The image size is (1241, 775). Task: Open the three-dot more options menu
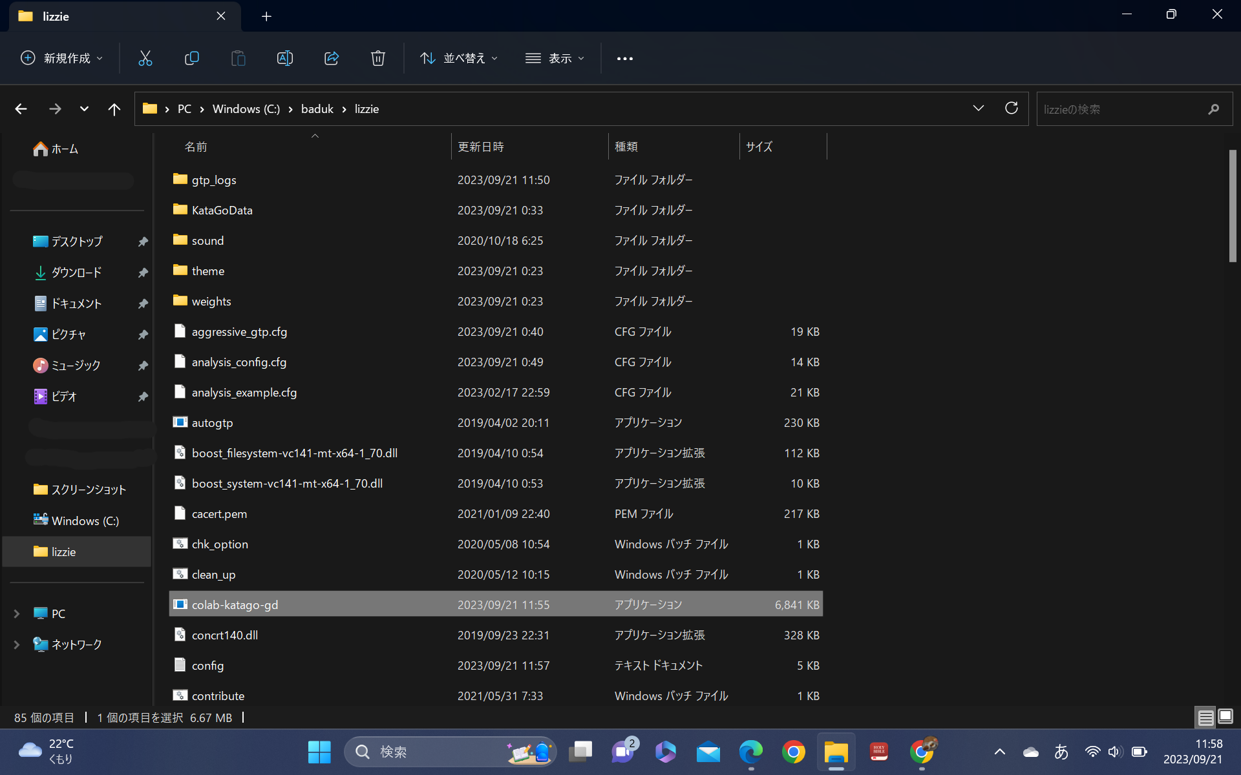(x=625, y=59)
